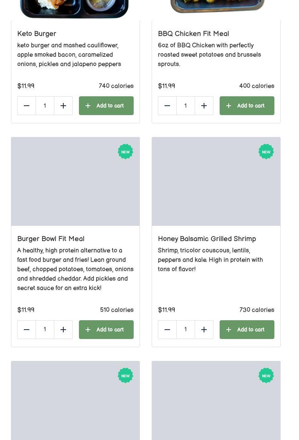The image size is (299, 440).
Task: Click the Honey Balsamic Grilled Shrimp title
Action: click(207, 239)
